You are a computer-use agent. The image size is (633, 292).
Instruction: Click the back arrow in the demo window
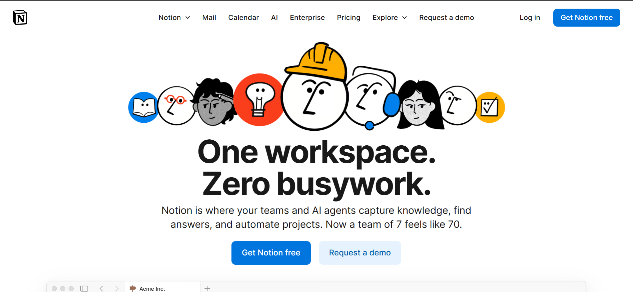point(101,288)
